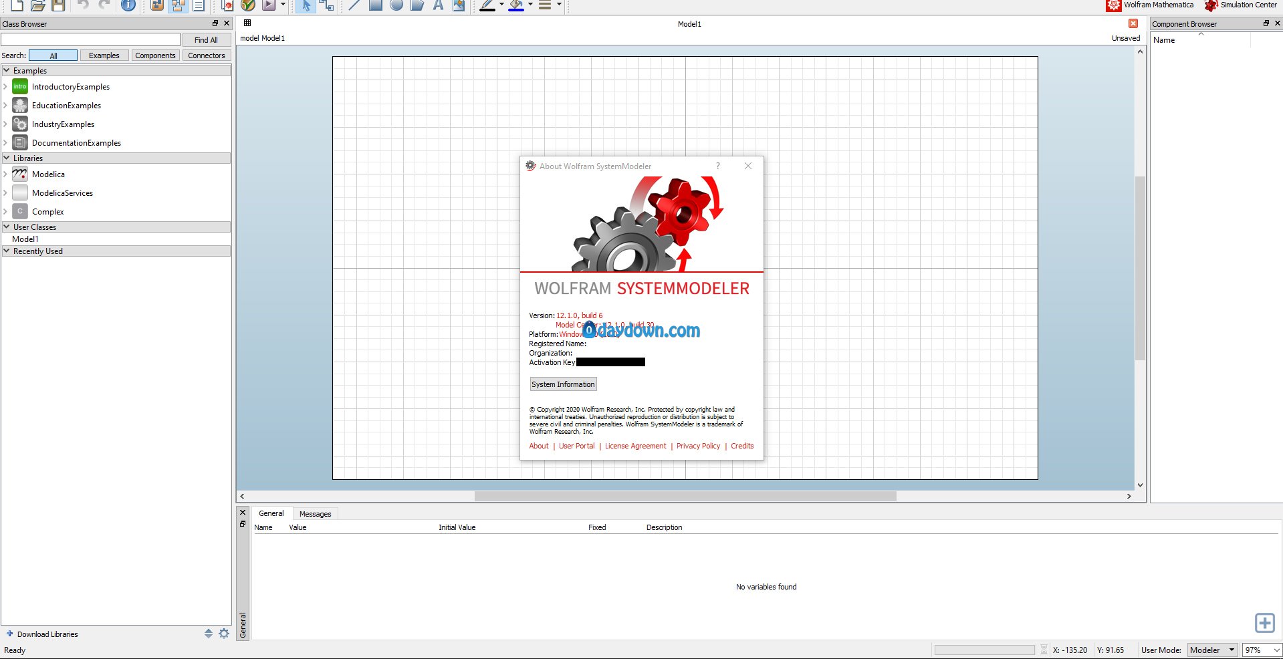
Task: Open the line style dropdown arrow
Action: 559,5
